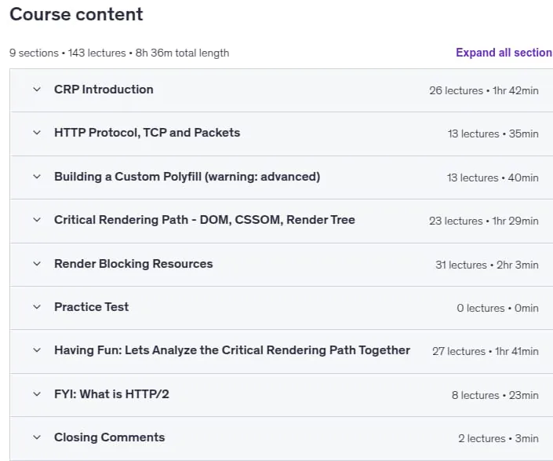Expand the CRP Introduction section chevron

point(37,90)
